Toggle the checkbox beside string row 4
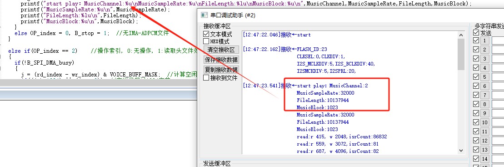 (x=476, y=68)
